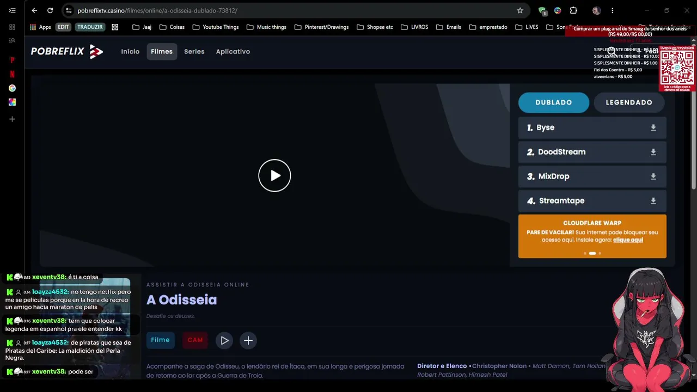Reload the current page
The height and width of the screenshot is (392, 697).
(x=50, y=10)
